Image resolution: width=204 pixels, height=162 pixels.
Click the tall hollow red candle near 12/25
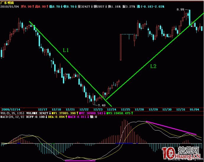click(121, 47)
